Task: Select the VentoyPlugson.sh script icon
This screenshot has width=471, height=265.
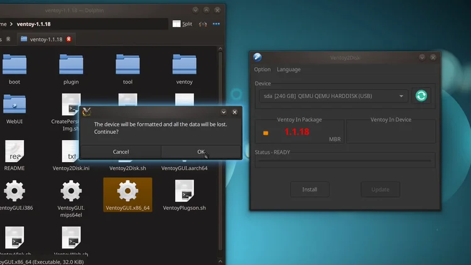Action: 185,191
